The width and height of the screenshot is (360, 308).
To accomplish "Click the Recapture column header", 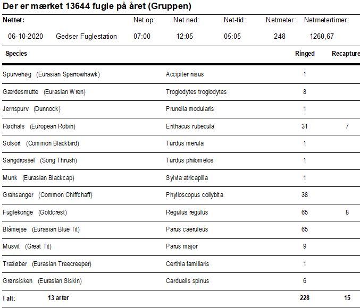I will tap(346, 54).
